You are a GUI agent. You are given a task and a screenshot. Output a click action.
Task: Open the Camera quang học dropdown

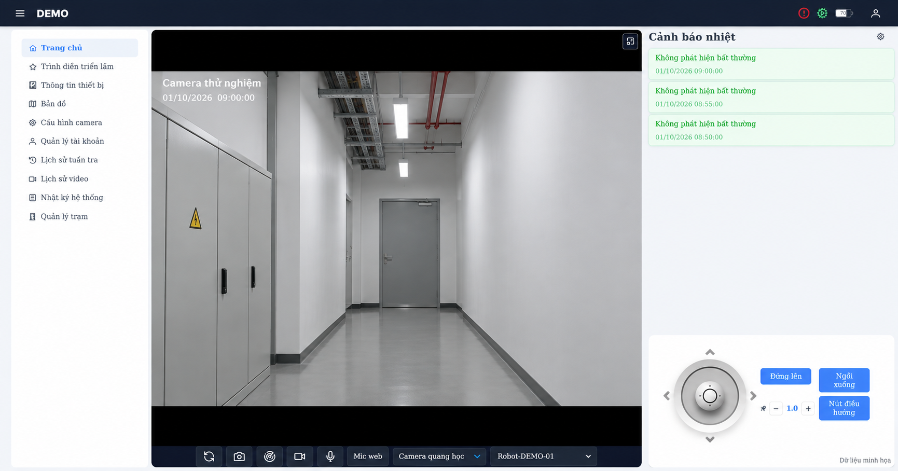pos(439,456)
